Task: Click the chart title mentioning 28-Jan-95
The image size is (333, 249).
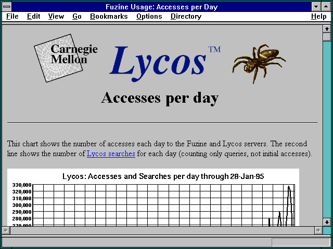Action: point(163,176)
